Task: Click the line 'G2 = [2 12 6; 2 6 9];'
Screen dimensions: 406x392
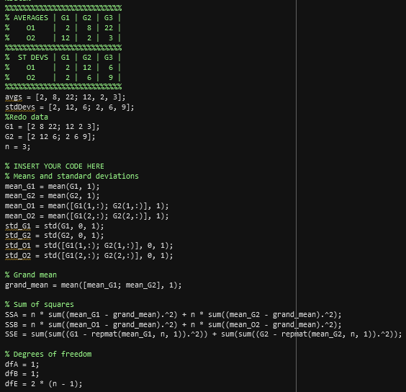Action: click(50, 137)
